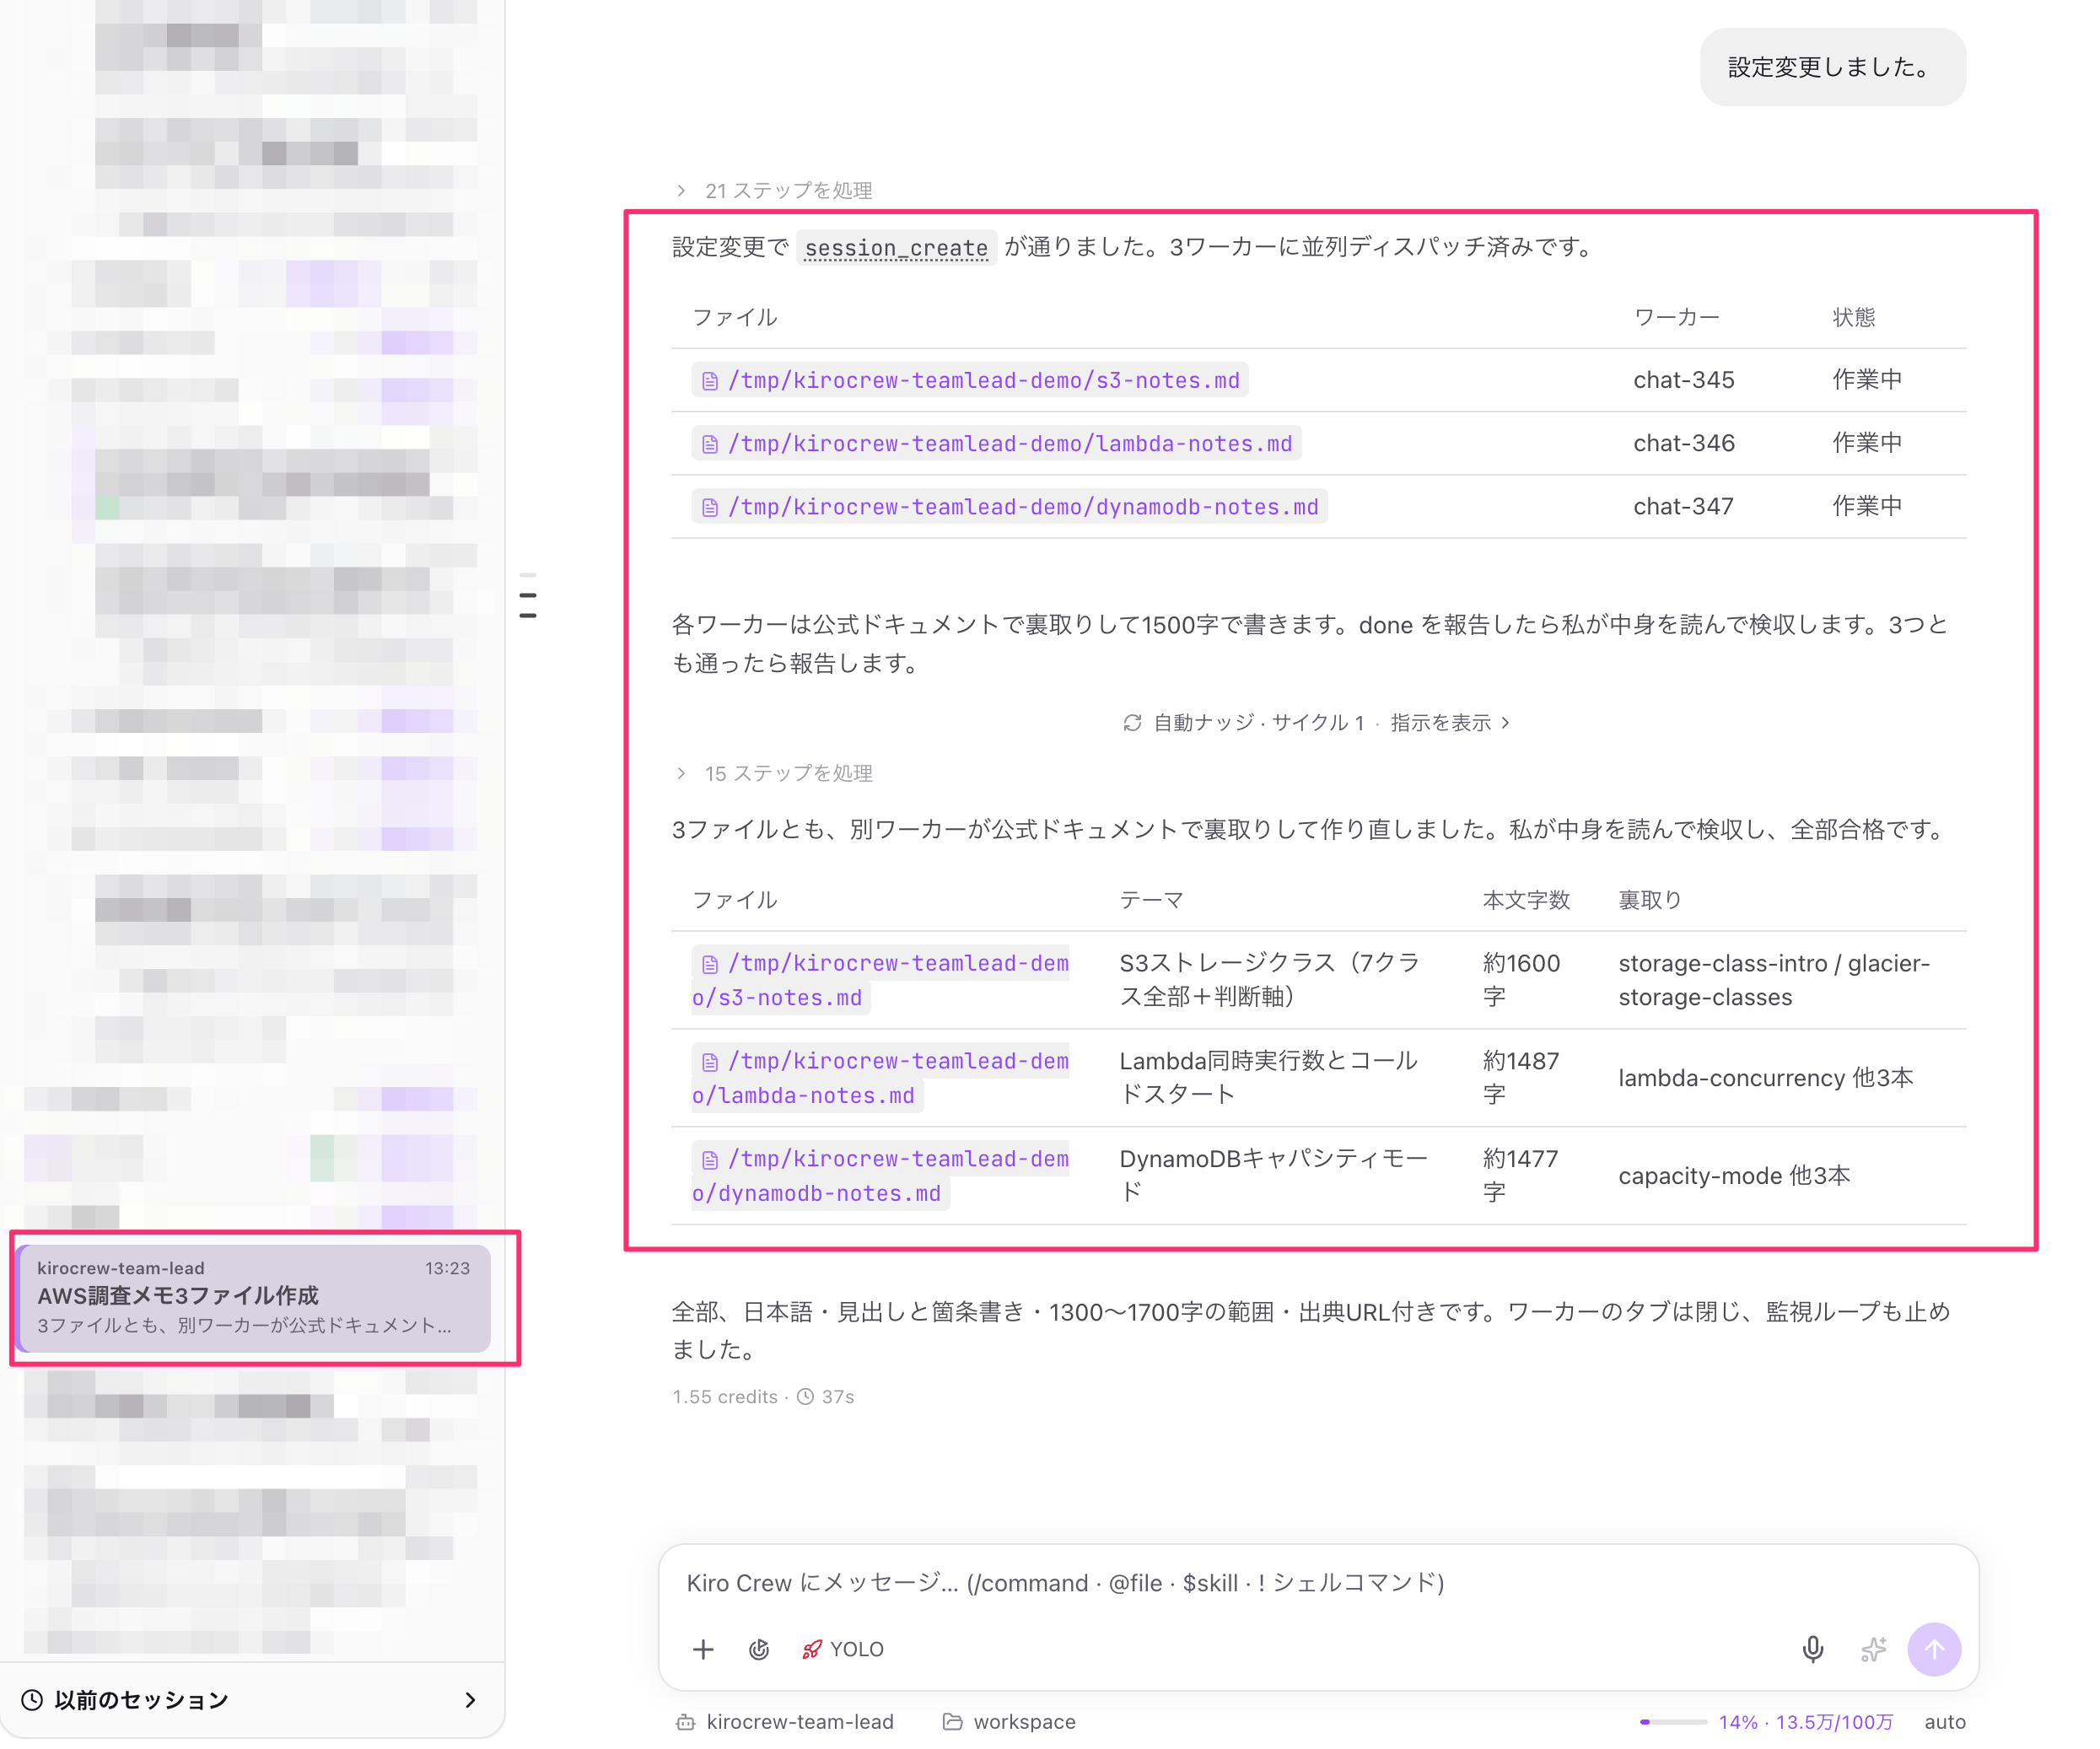Expand the 21 ステップを処理 section
The width and height of the screenshot is (2100, 1749).
(774, 190)
